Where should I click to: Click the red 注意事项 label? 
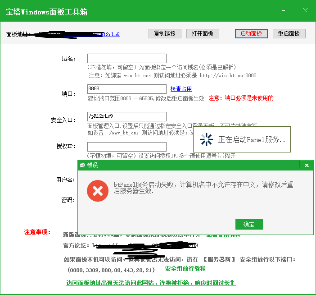coord(37,232)
